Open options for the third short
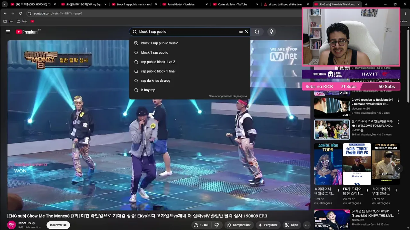 pyautogui.click(x=396, y=191)
